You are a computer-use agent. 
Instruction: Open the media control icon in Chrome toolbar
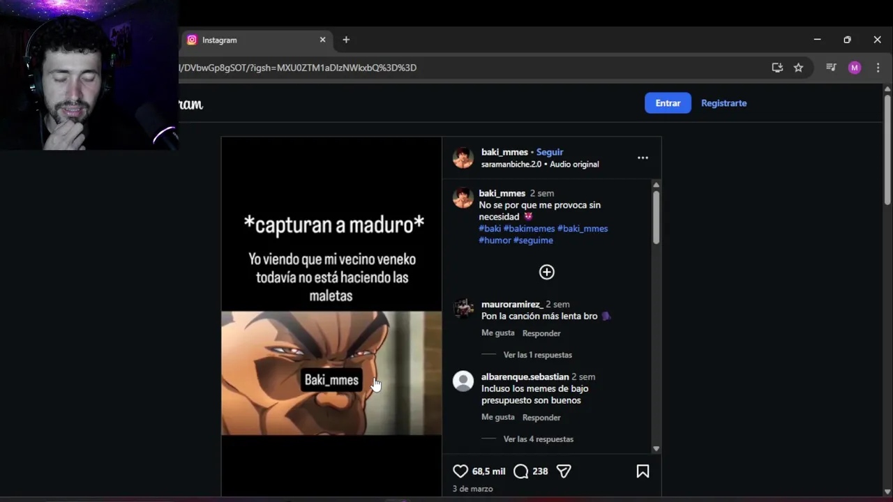(x=831, y=68)
